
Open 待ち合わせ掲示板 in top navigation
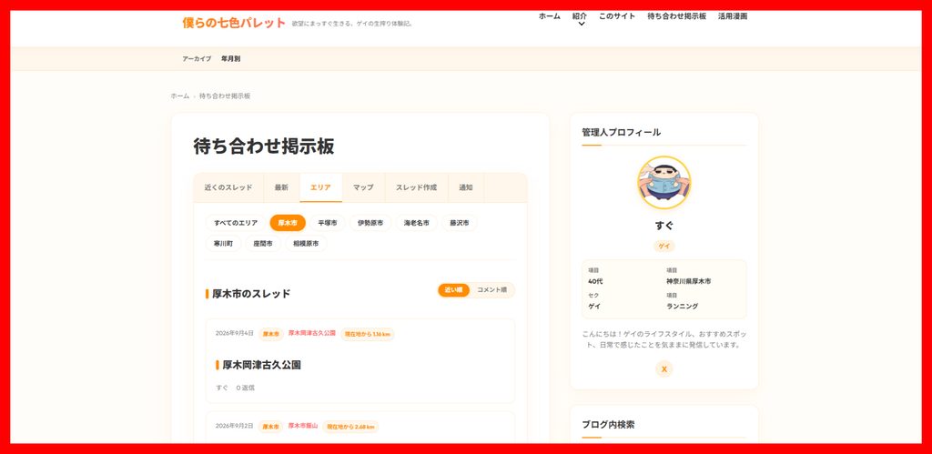[x=676, y=16]
